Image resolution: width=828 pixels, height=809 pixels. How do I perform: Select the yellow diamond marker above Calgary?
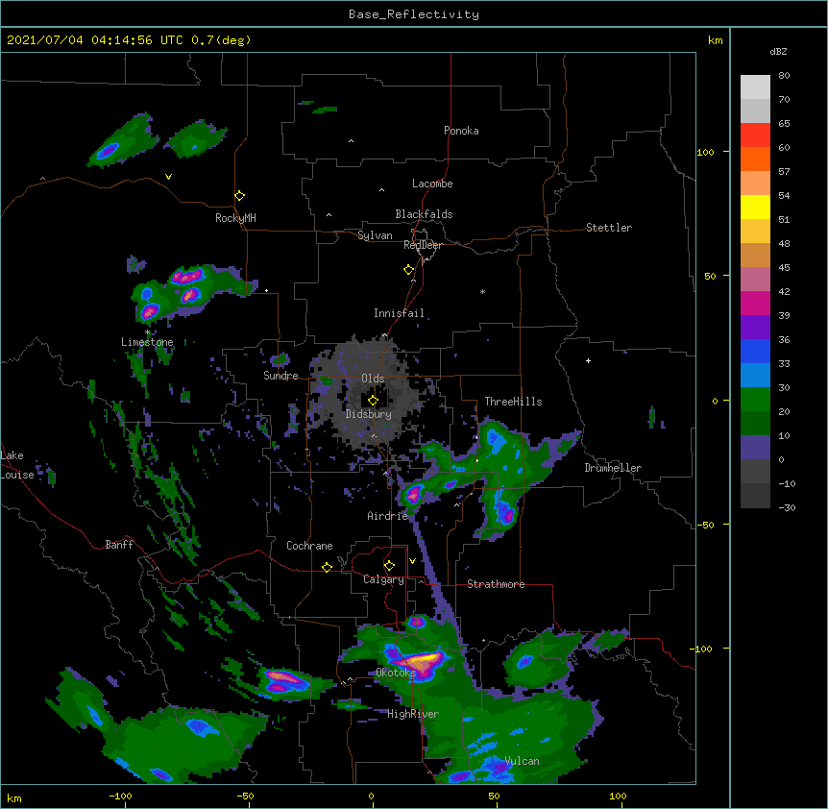coord(390,566)
